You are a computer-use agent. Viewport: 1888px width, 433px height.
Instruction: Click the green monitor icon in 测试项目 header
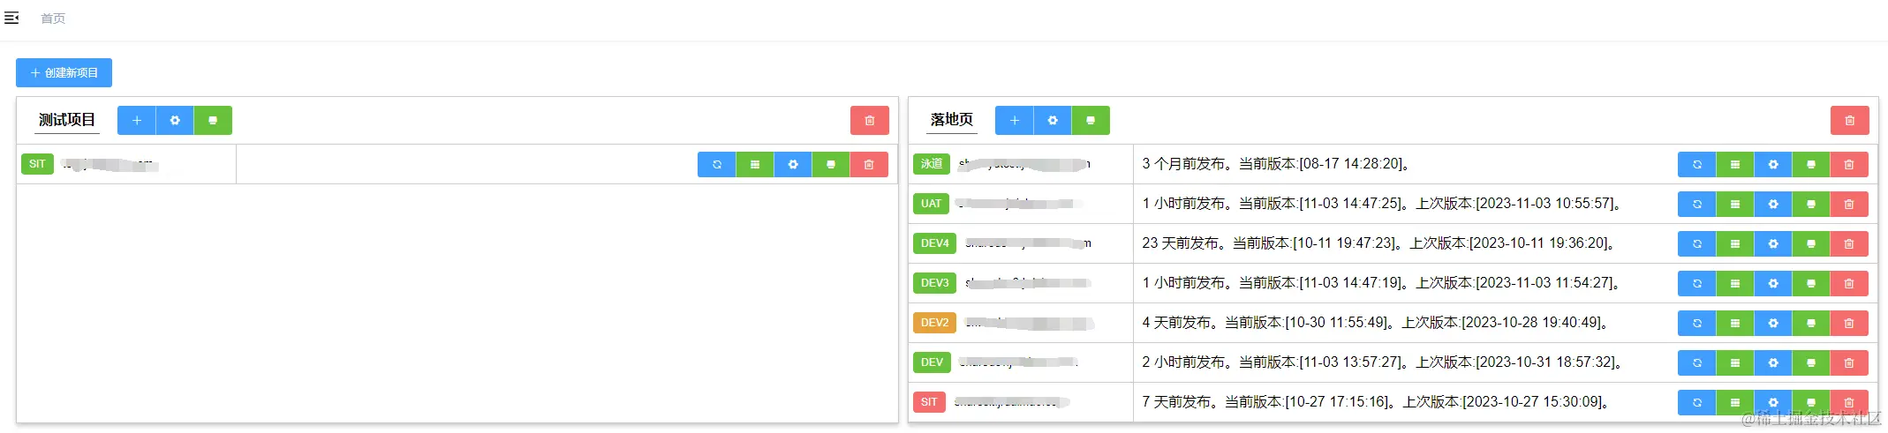(x=213, y=121)
